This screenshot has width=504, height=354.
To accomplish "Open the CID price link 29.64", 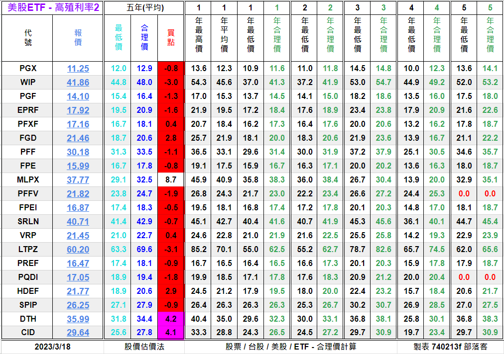I will click(78, 333).
